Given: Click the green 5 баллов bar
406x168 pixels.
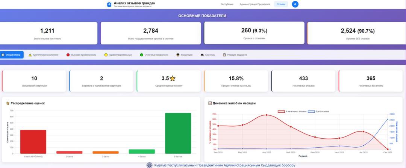Looking at the screenshot, I should click(178, 133).
